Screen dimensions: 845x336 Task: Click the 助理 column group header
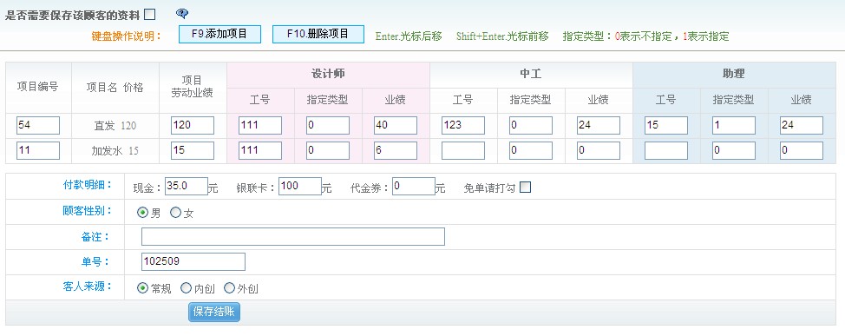(734, 75)
